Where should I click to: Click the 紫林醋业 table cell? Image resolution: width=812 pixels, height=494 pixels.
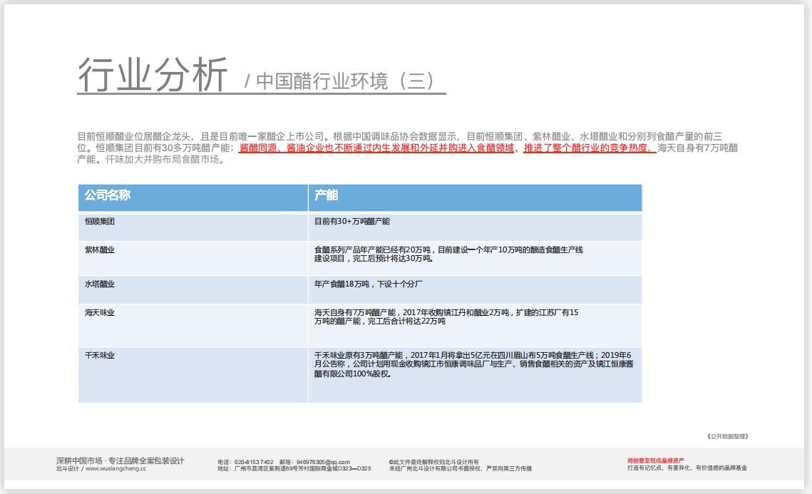tap(100, 250)
